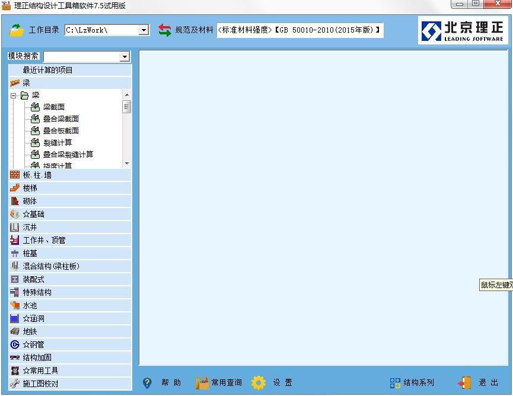The image size is (513, 396).
Task: Click the 结构加固 reinforcement icon
Action: (x=15, y=357)
